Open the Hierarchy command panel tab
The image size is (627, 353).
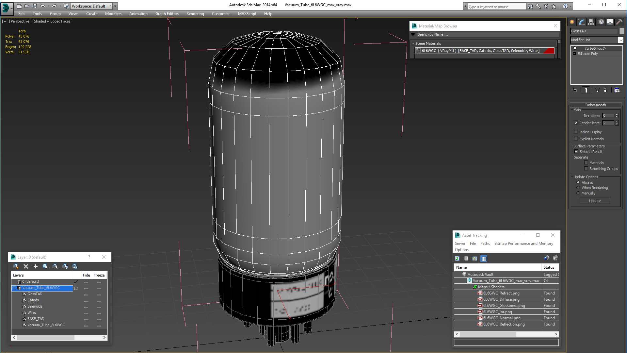(x=591, y=22)
